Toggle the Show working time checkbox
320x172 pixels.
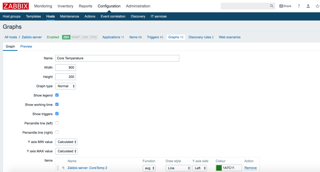pyautogui.click(x=57, y=105)
